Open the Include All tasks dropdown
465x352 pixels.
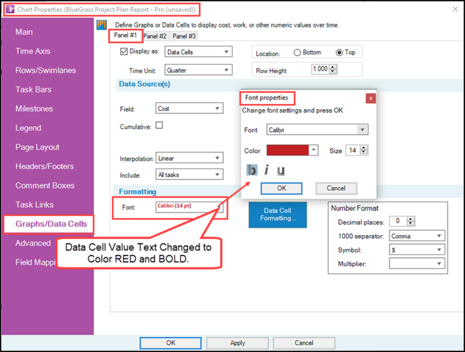coord(189,174)
